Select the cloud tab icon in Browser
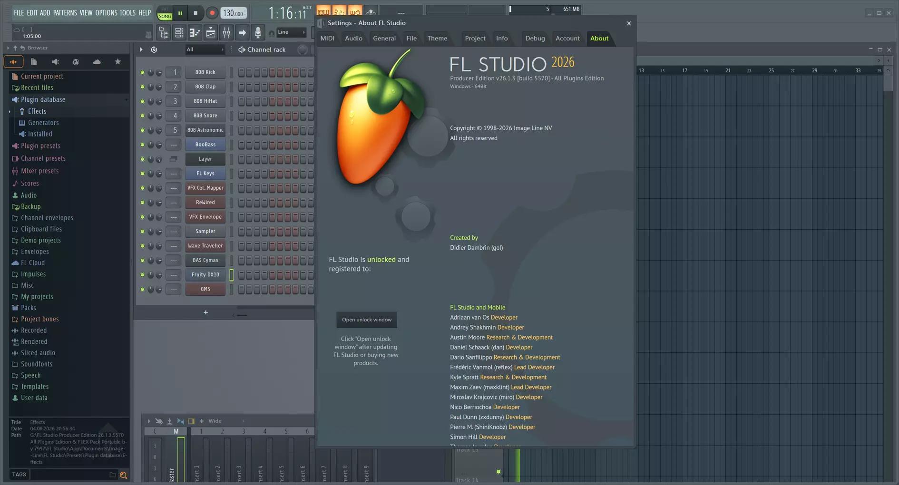 [97, 62]
